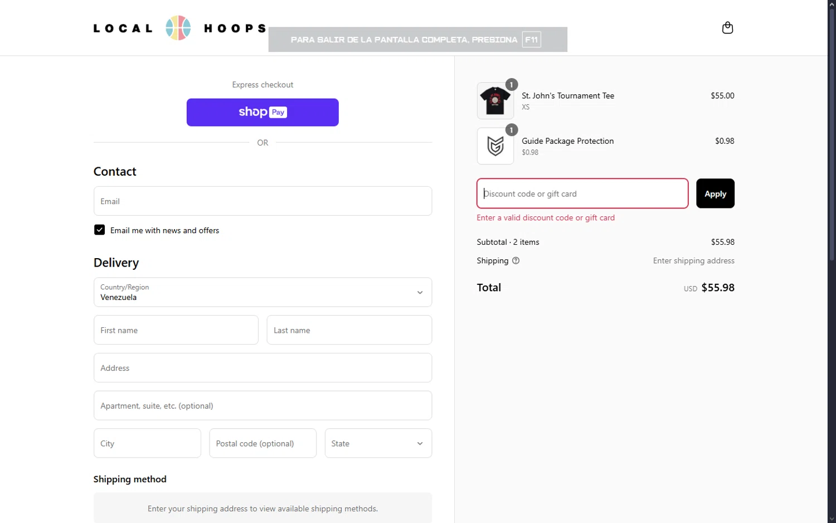Click the Express checkout label

(x=263, y=85)
